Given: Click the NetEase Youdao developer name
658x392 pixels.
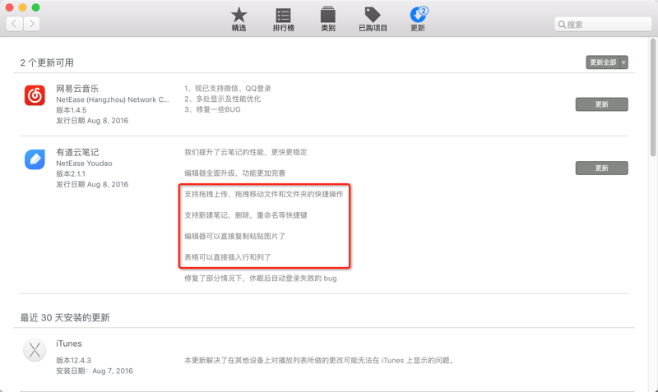Looking at the screenshot, I should pyautogui.click(x=84, y=164).
